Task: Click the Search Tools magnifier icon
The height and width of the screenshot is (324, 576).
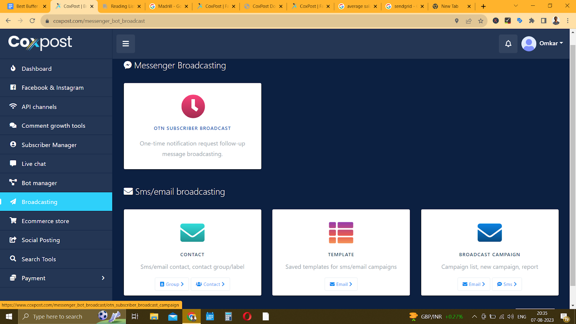Action: tap(13, 258)
